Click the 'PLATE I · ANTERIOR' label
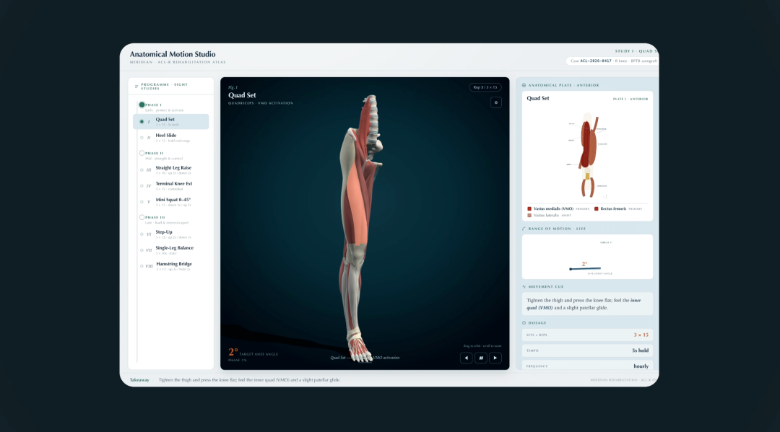The height and width of the screenshot is (432, 780). click(630, 99)
